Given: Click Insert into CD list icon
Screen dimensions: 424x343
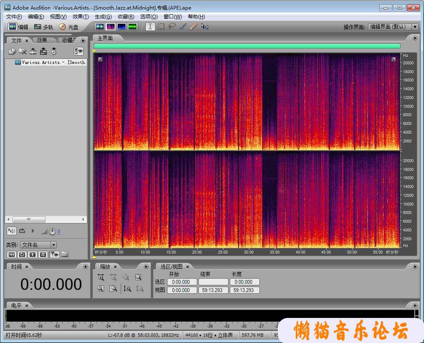Looking at the screenshot, I should [54, 51].
